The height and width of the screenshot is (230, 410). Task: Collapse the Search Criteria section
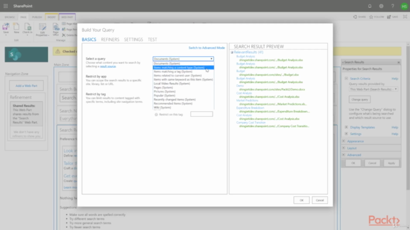[346, 79]
